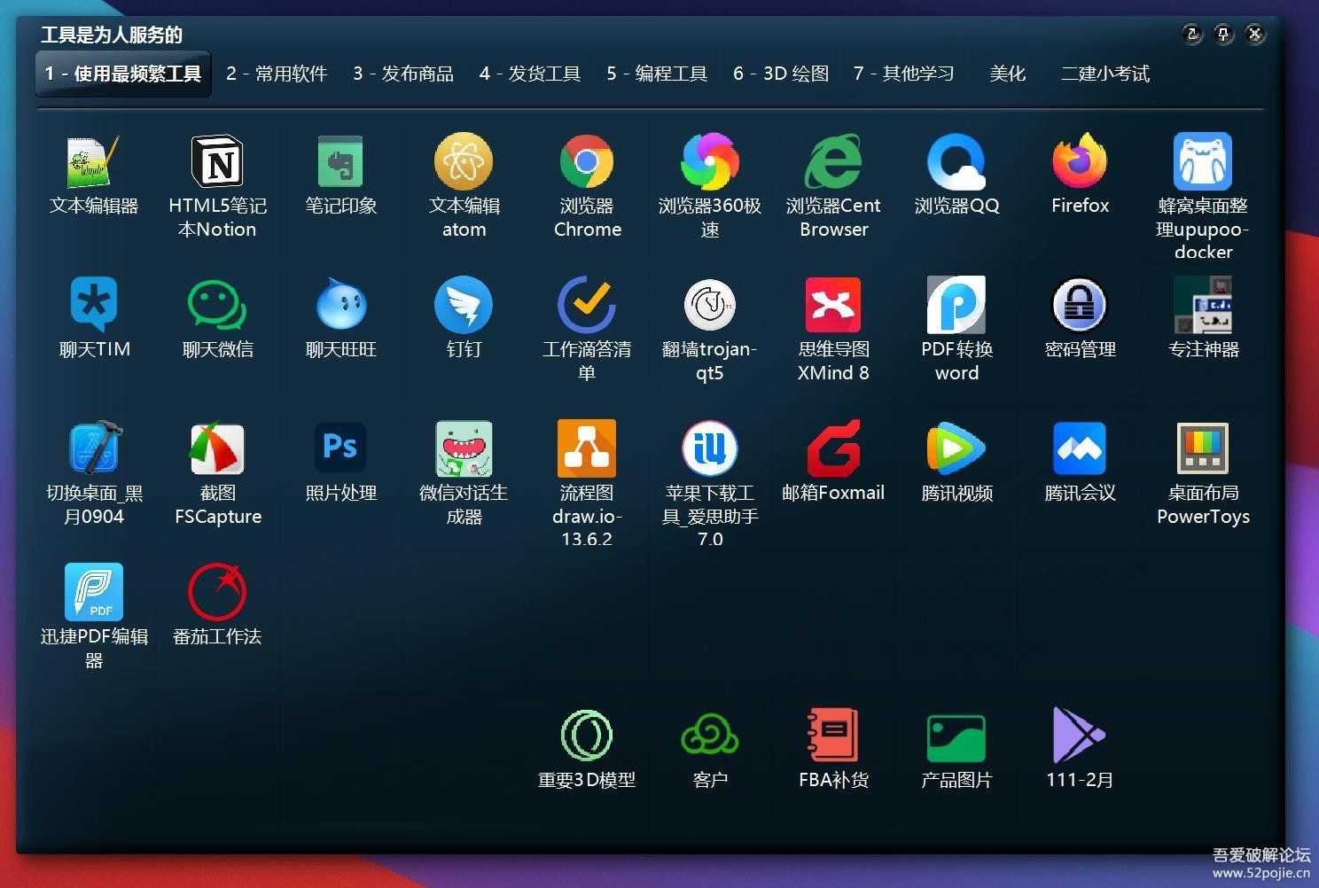Open 截图 FSCapture screenshot tool
This screenshot has width=1319, height=888.
(217, 448)
